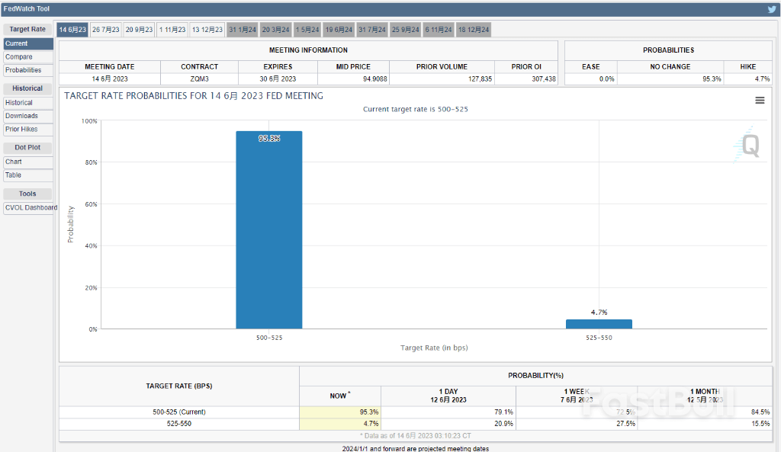Select the 26 7月23 meeting tab
781x452 pixels.
coord(106,30)
